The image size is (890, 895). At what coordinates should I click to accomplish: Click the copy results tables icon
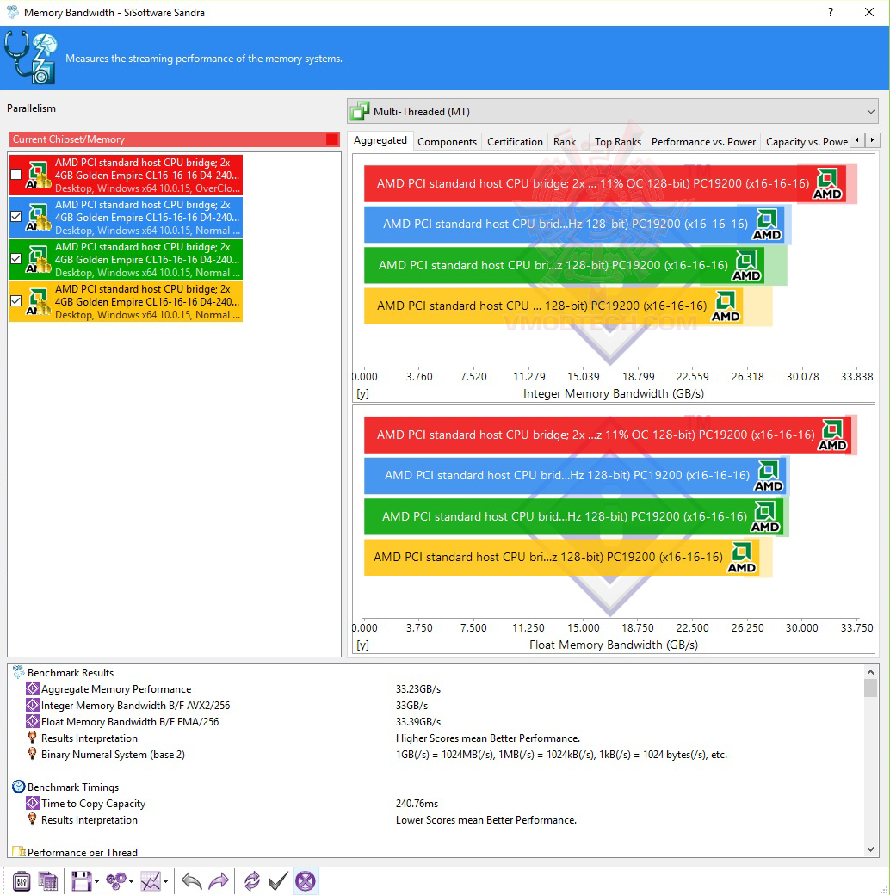point(48,881)
